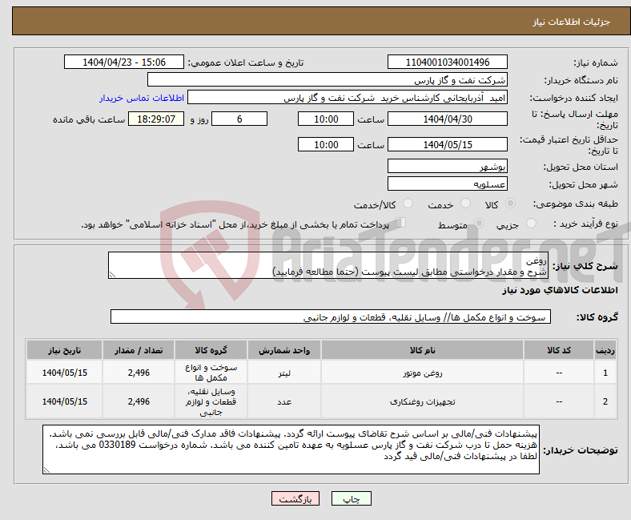Click the گروه کالا column header
Image resolution: width=631 pixels, height=520 pixels.
click(211, 350)
